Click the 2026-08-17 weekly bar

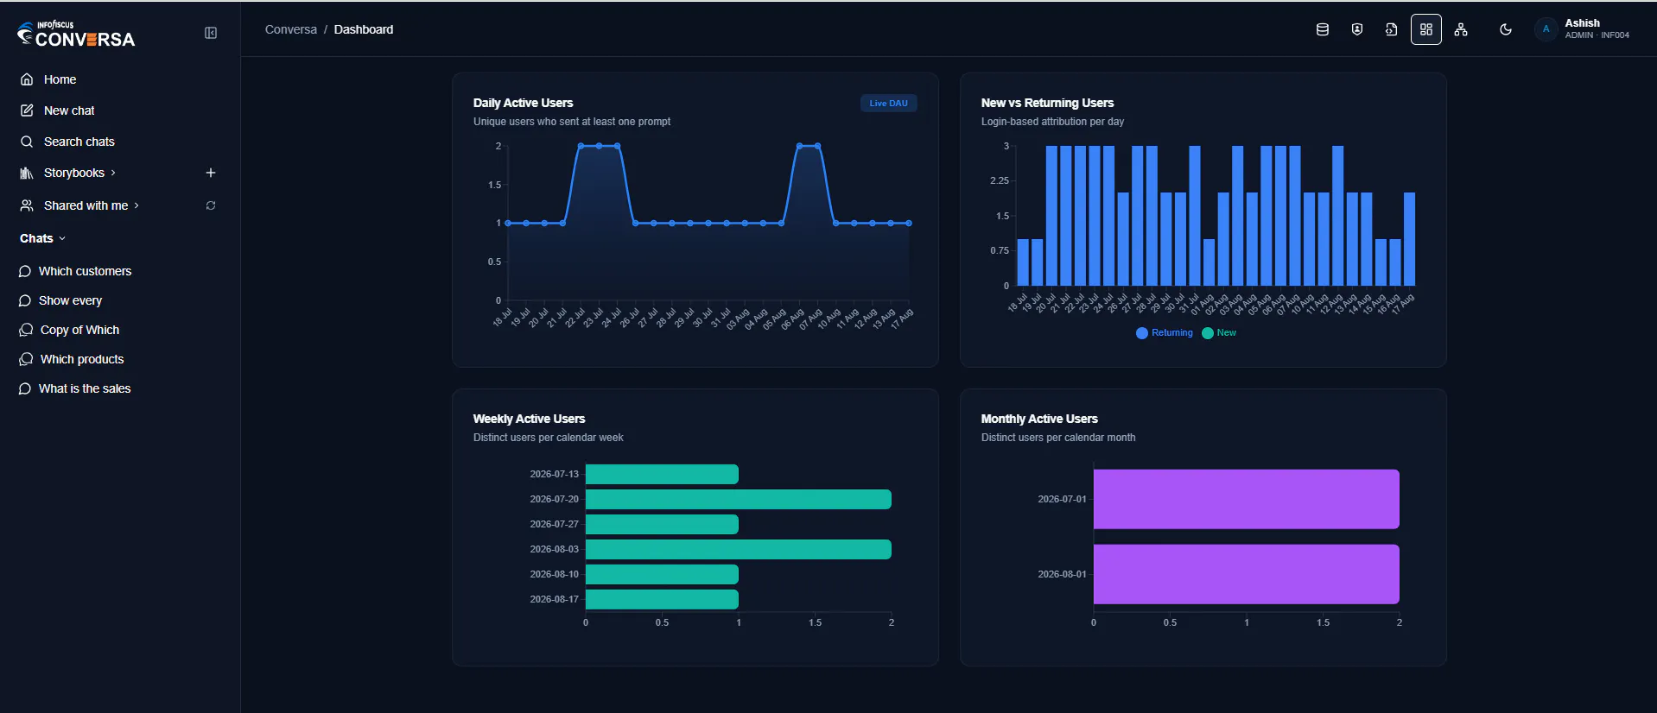(x=662, y=599)
